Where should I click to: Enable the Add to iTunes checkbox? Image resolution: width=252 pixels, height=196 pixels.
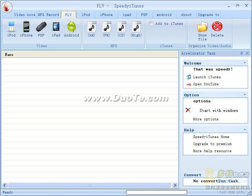151,24
